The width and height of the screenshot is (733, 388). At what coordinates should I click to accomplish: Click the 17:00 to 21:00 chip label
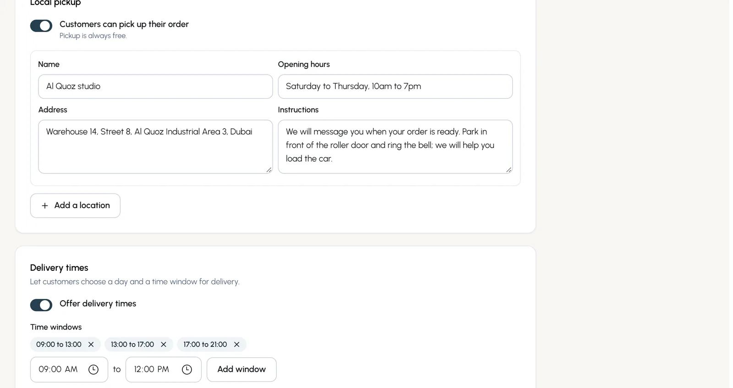(x=205, y=345)
